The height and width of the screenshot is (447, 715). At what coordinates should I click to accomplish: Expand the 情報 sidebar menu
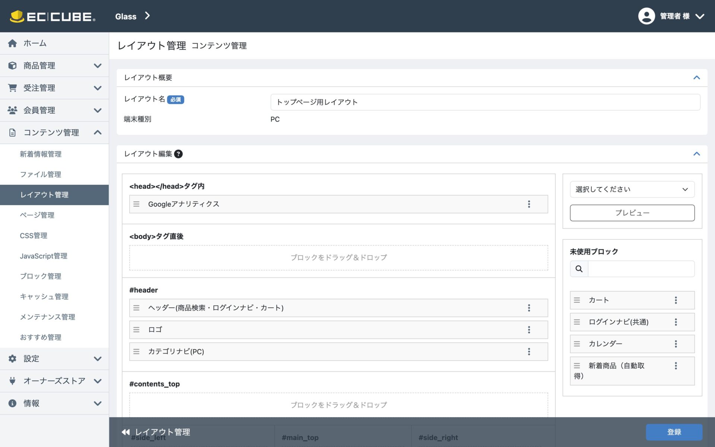[x=54, y=403]
